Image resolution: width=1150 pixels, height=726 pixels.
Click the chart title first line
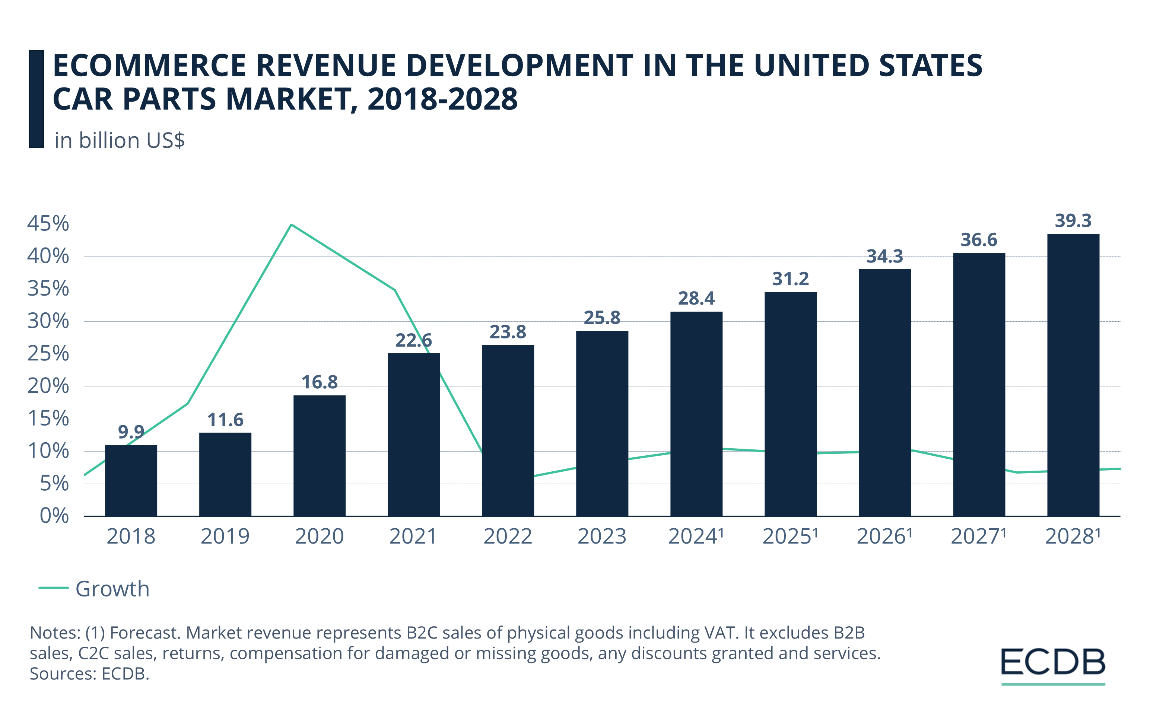[517, 66]
